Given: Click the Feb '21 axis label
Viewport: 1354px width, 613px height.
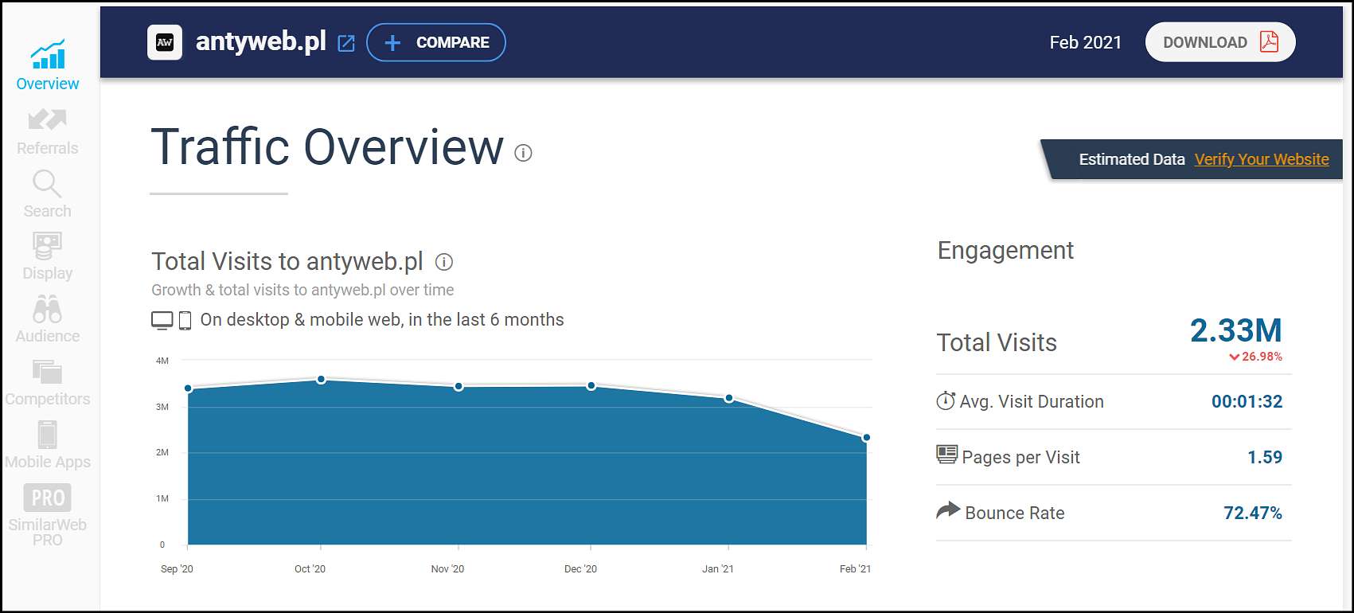Looking at the screenshot, I should [855, 569].
